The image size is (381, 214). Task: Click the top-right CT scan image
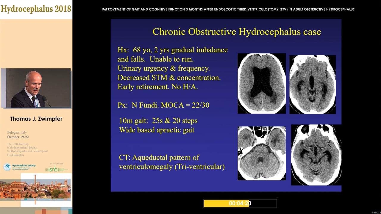point(313,84)
